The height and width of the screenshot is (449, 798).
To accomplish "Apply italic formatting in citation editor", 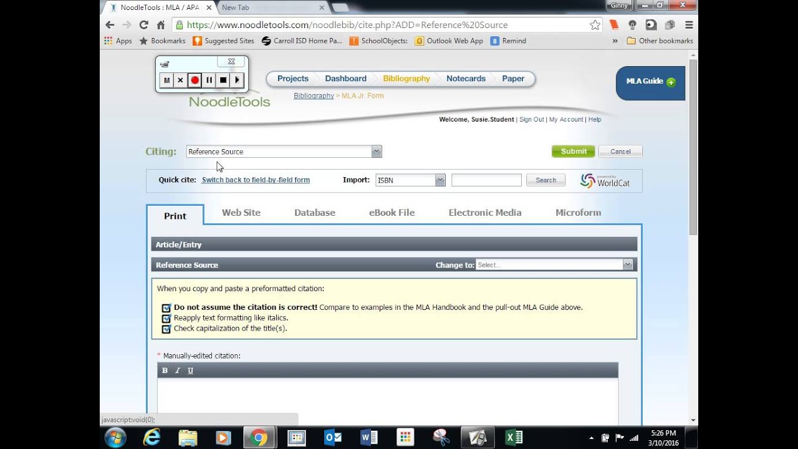I will pos(177,370).
